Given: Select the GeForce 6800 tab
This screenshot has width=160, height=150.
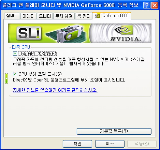Looking at the screenshot, I should (112, 16).
